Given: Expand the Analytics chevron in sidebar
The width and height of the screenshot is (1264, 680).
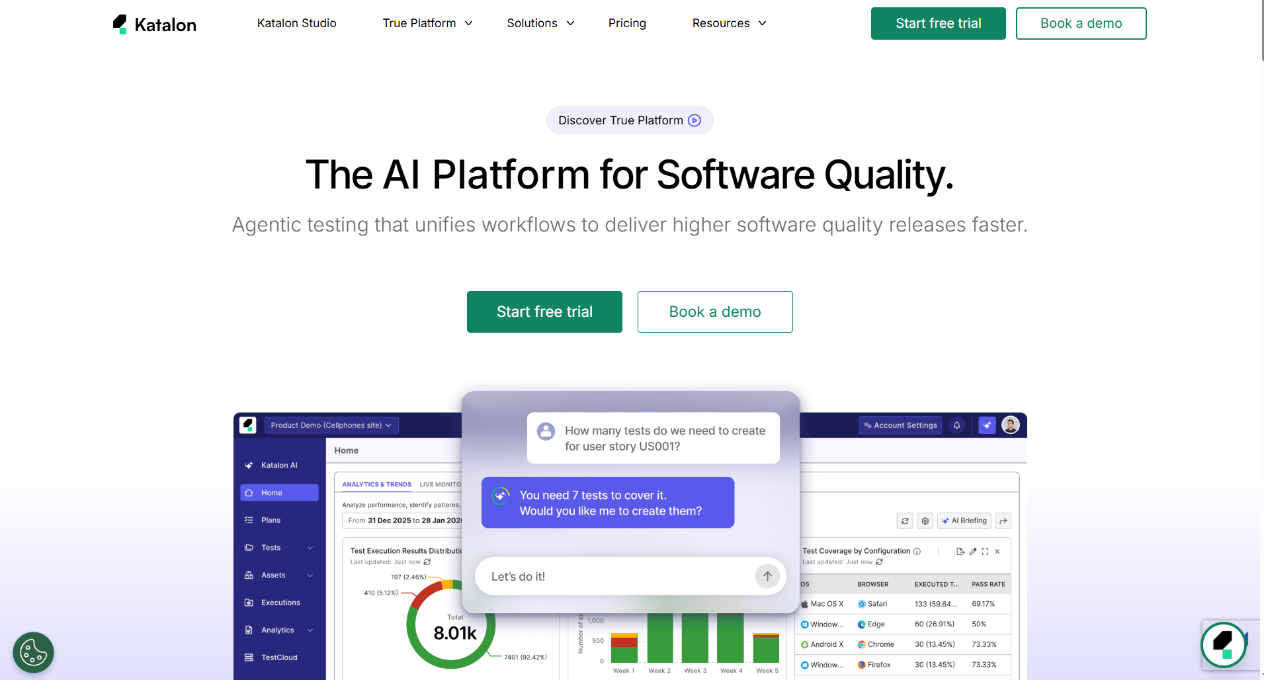Looking at the screenshot, I should (x=310, y=630).
